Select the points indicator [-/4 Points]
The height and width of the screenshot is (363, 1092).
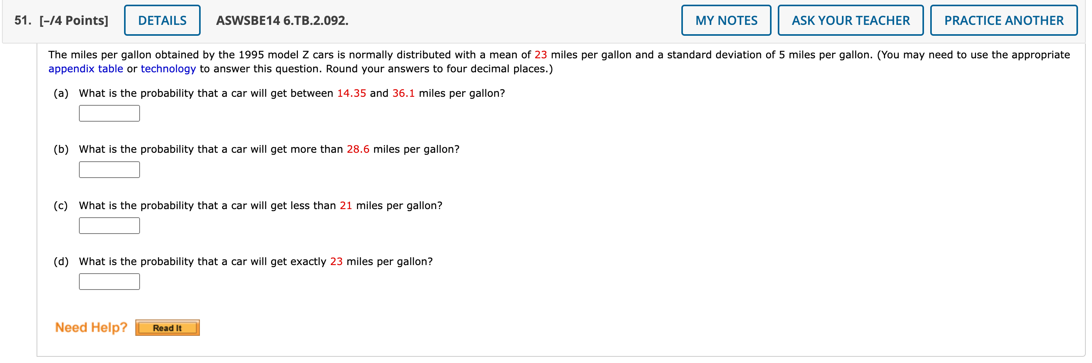pyautogui.click(x=74, y=19)
